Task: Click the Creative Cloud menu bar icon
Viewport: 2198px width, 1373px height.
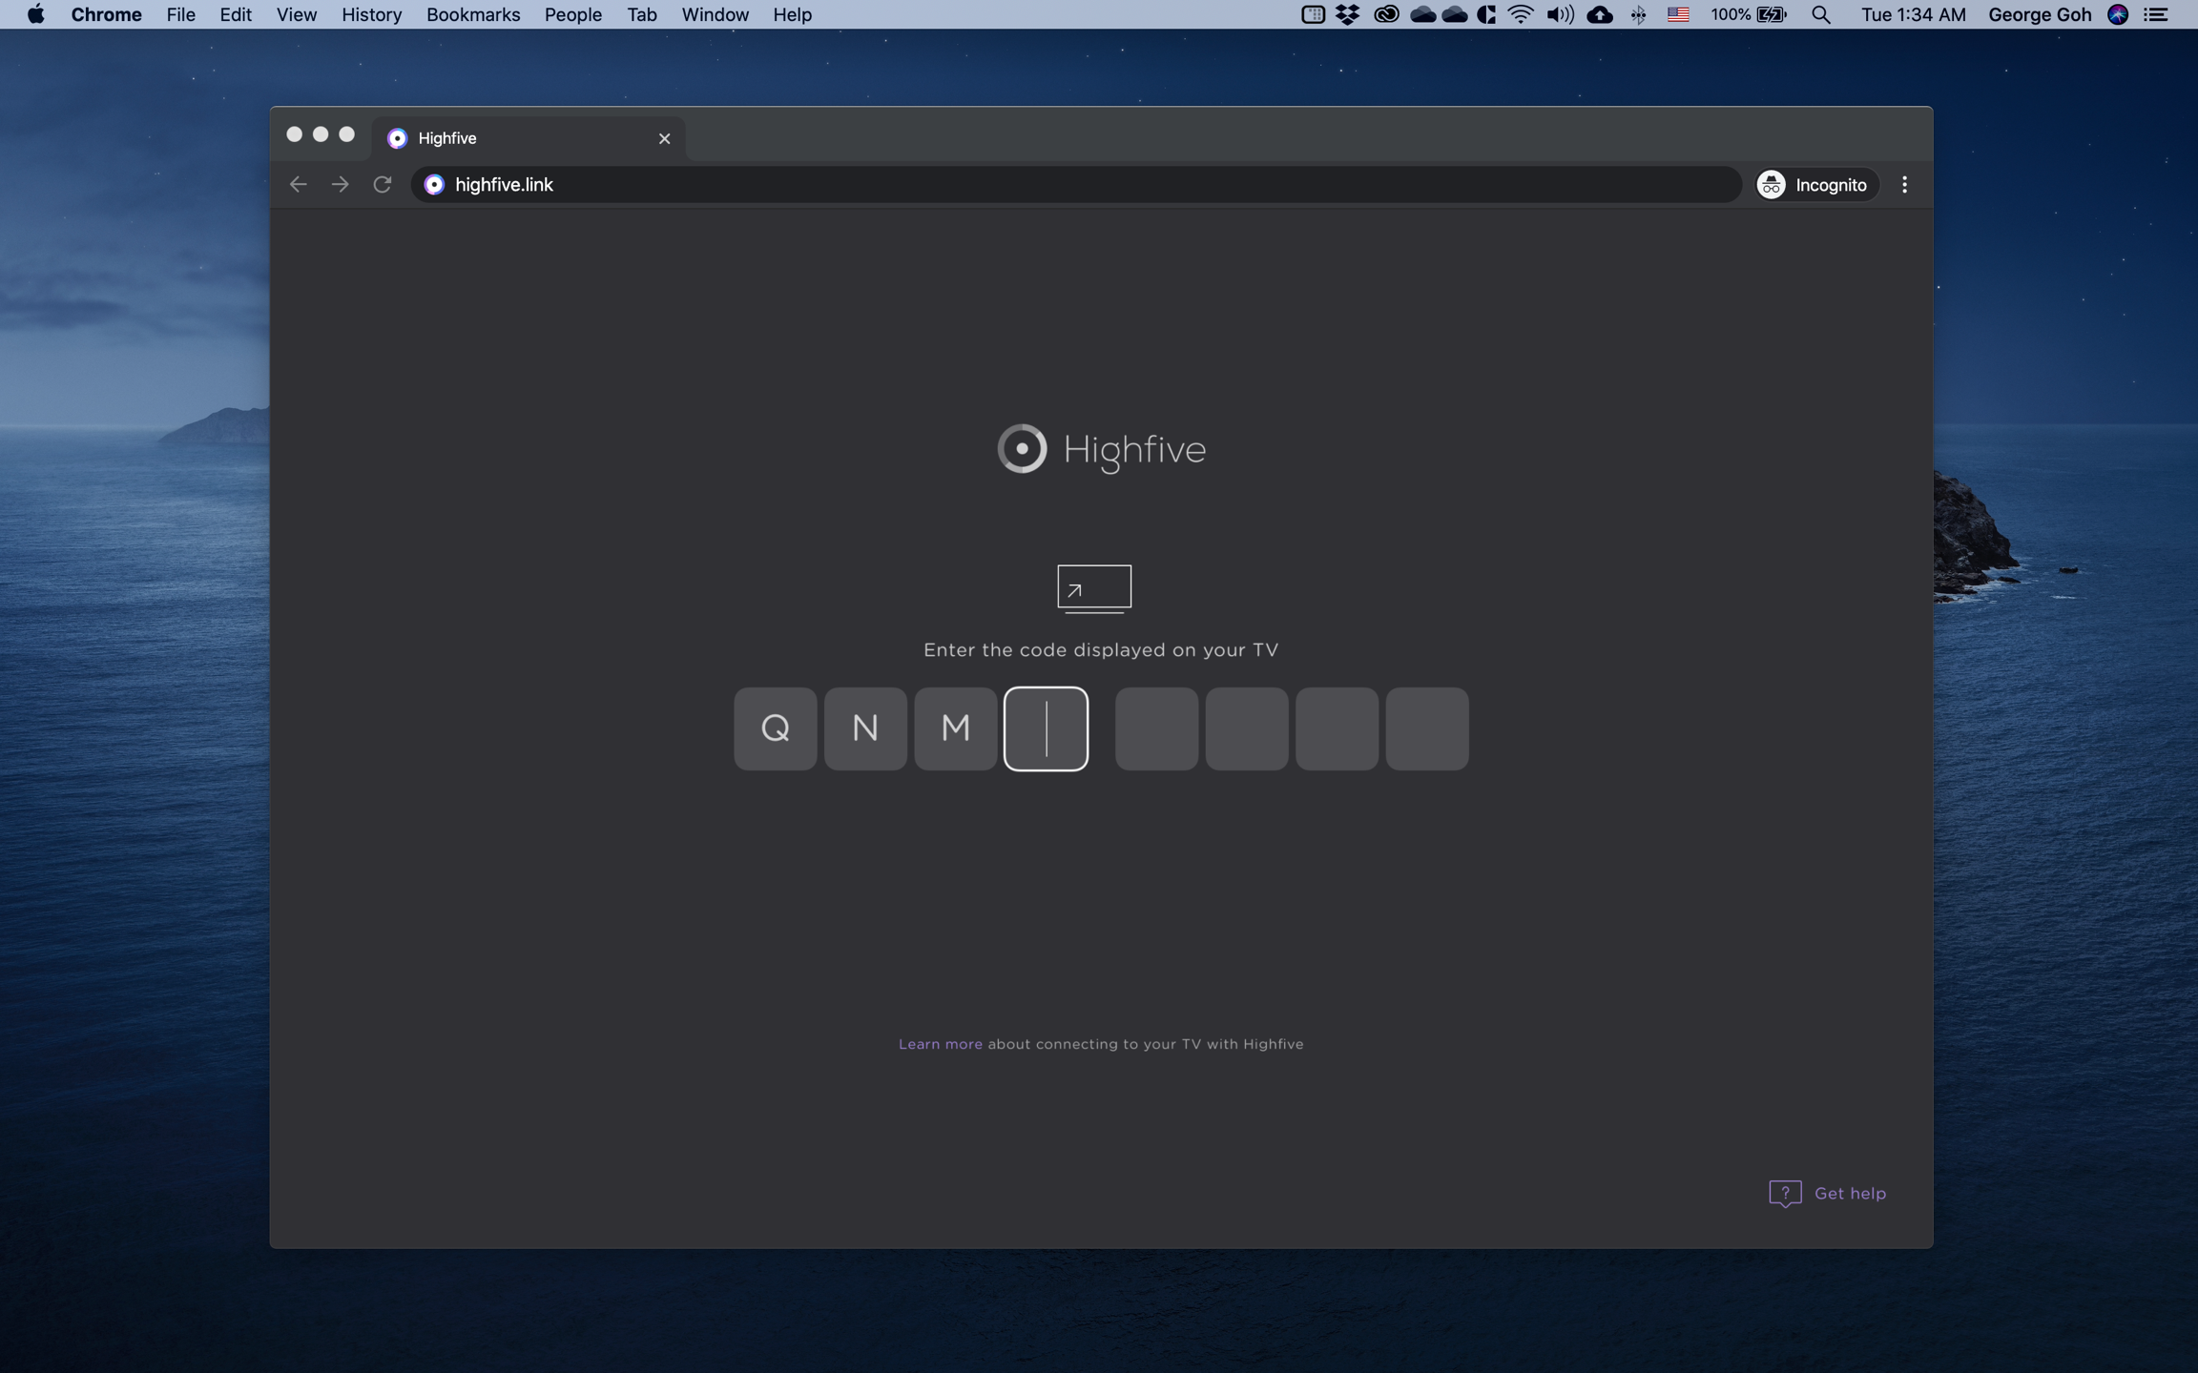Action: point(1386,14)
